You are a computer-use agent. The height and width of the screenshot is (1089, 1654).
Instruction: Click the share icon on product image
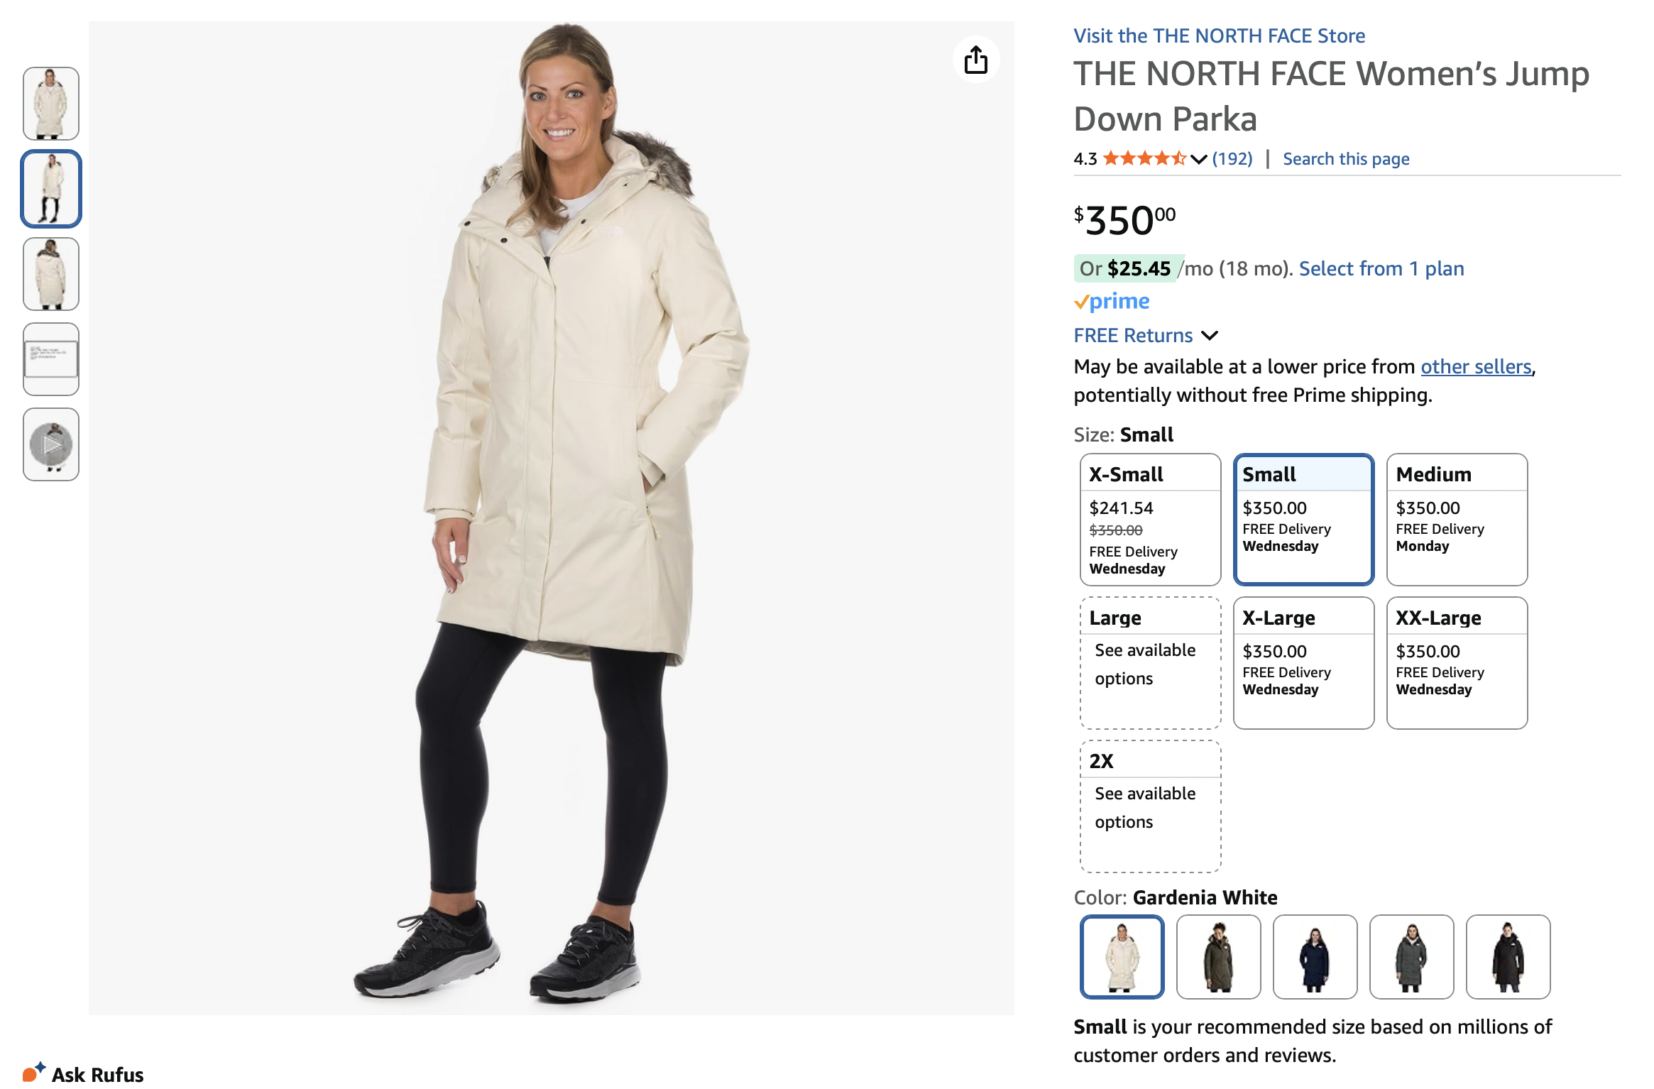pos(975,60)
